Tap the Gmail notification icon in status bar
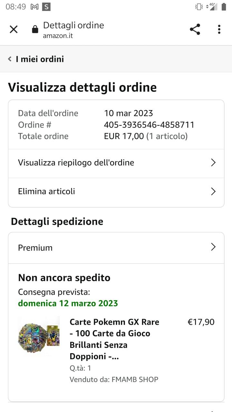This screenshot has width=232, height=412. tap(34, 6)
